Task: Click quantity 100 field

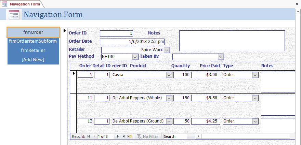Action: (182, 75)
